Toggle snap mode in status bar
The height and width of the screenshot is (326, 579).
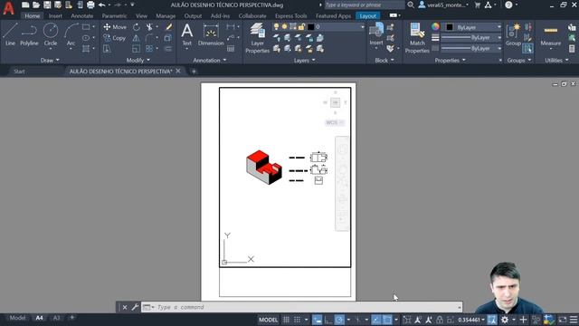(x=298, y=320)
